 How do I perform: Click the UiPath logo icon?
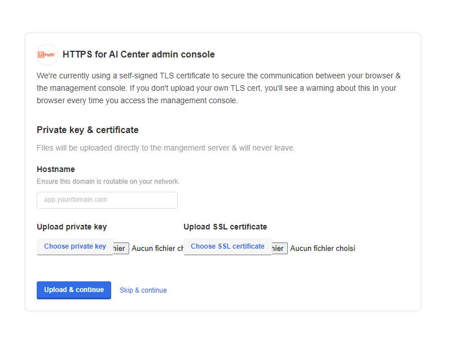coord(47,54)
